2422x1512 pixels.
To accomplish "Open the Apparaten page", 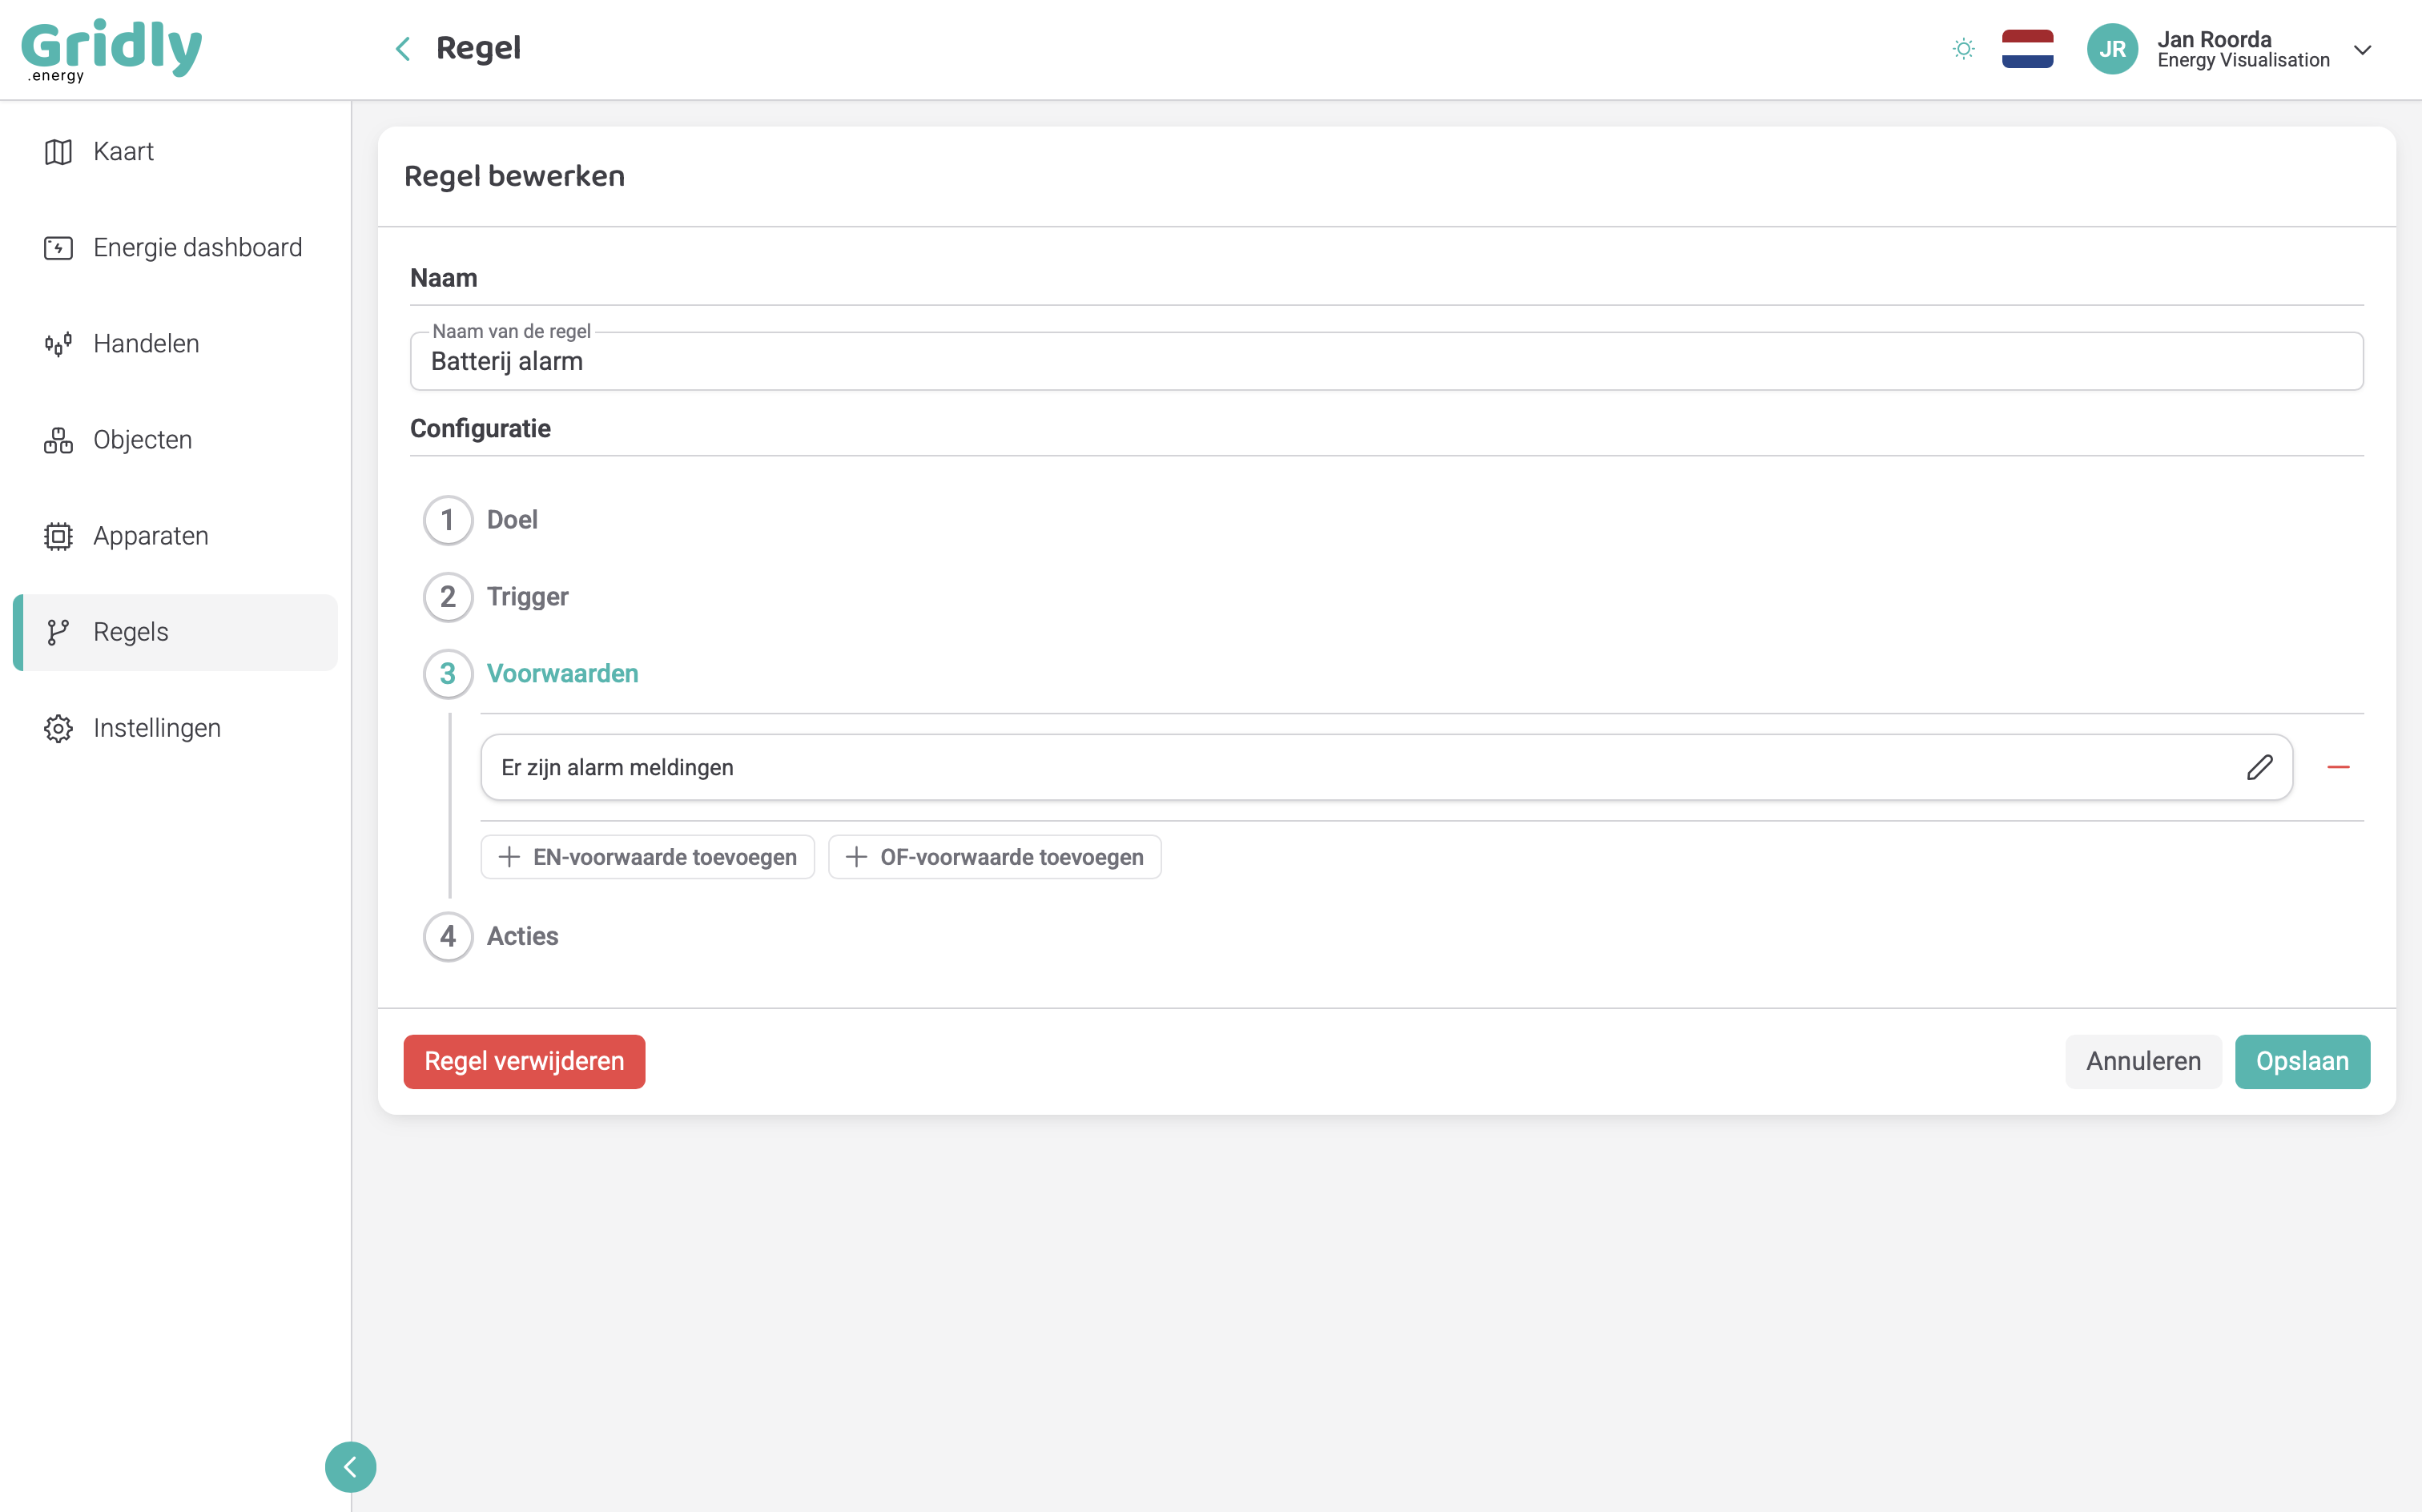I will [x=150, y=536].
